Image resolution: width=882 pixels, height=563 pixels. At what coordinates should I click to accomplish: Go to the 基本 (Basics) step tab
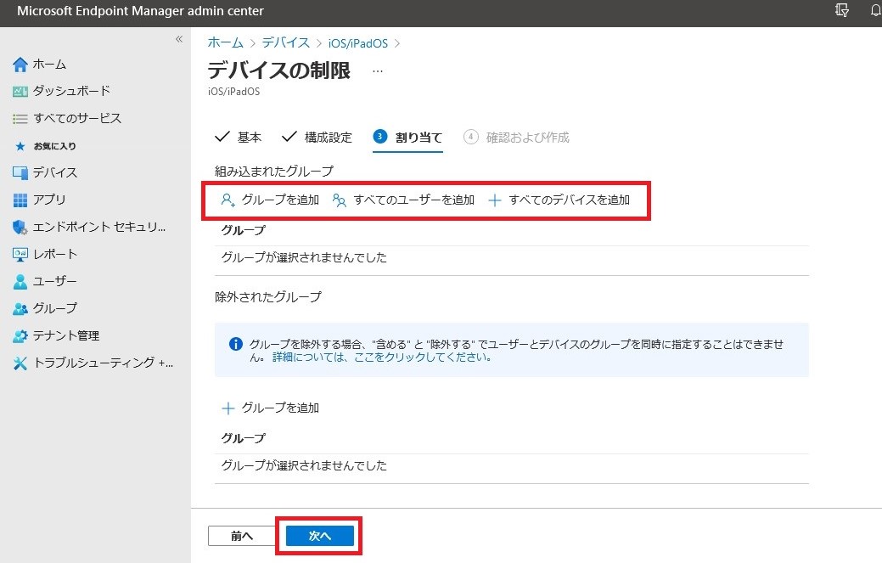coord(239,137)
